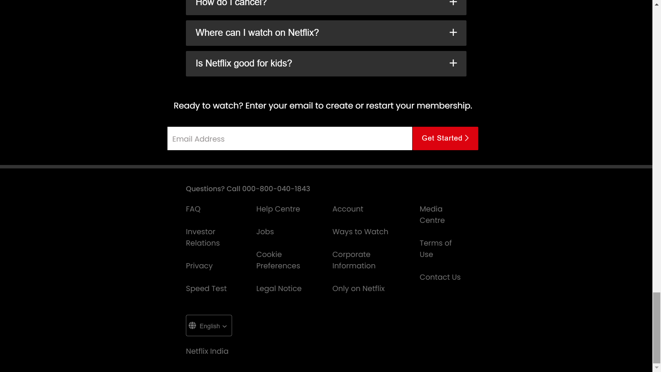Click the globe icon beside English

(193, 325)
